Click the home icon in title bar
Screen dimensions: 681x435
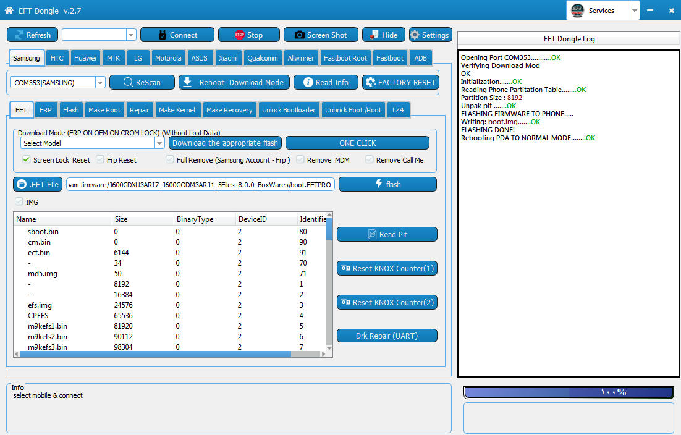coord(9,10)
